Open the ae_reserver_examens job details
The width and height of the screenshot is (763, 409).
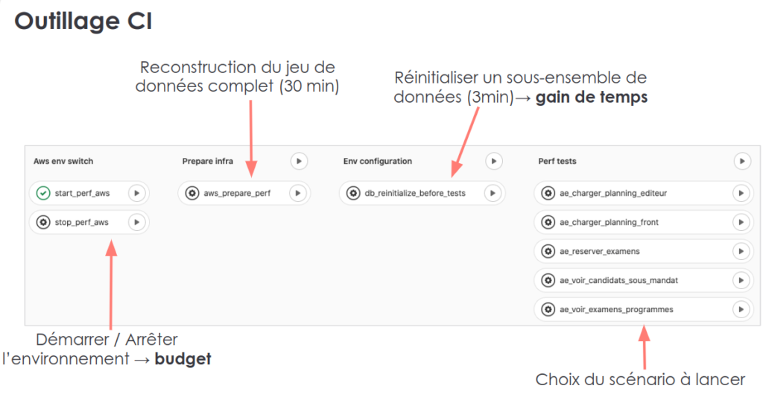(x=599, y=251)
